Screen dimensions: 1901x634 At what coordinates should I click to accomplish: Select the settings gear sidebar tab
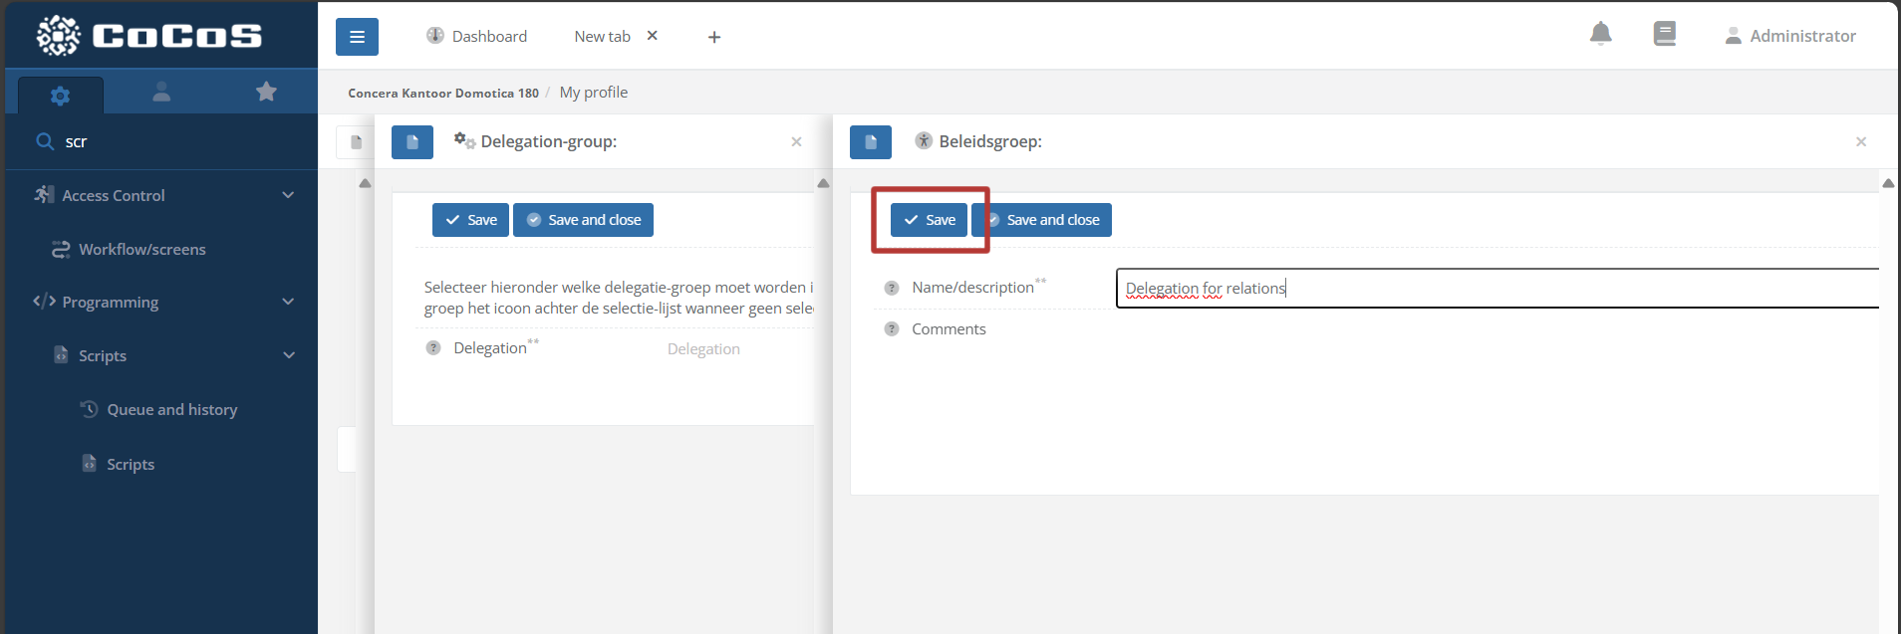pyautogui.click(x=60, y=96)
